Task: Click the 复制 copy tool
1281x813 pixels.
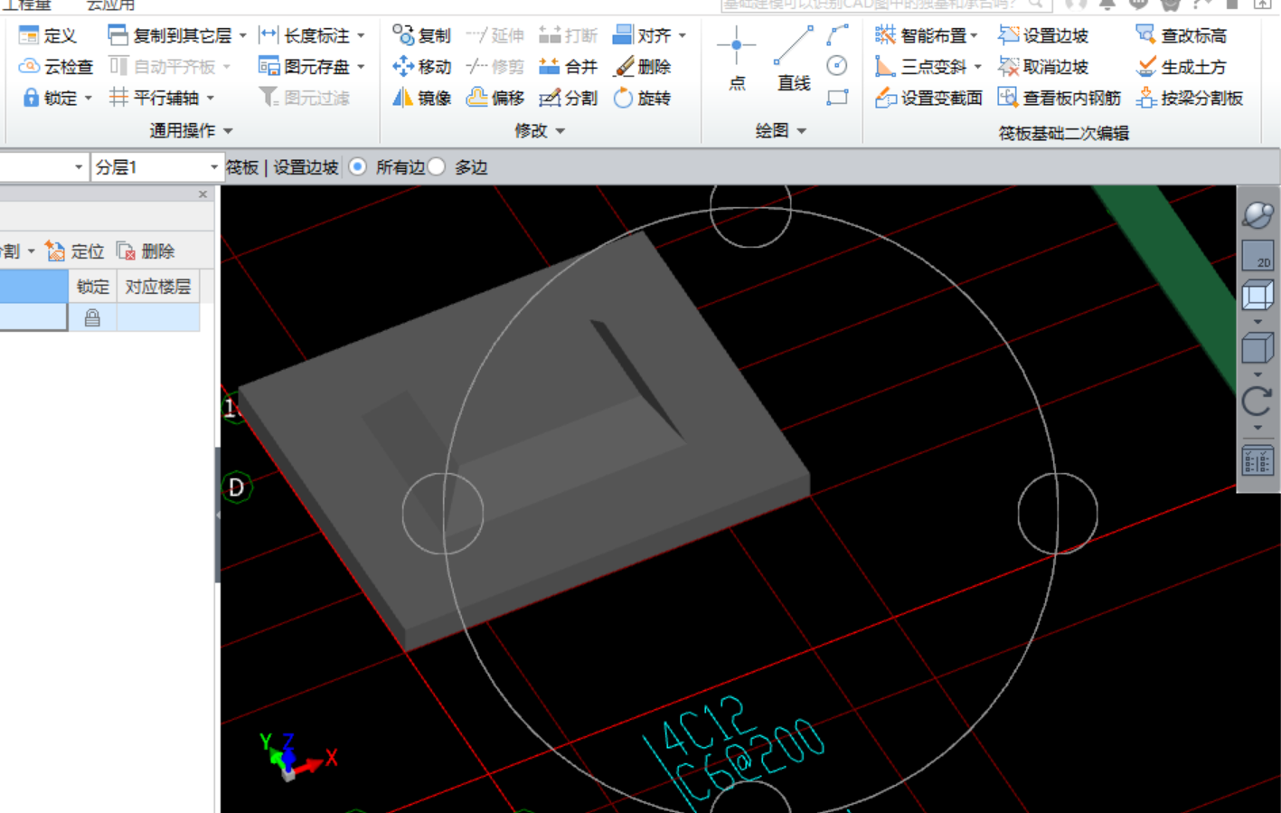Action: [421, 35]
